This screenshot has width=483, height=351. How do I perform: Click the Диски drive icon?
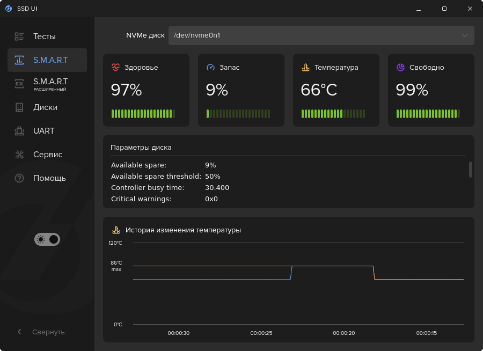[x=19, y=107]
